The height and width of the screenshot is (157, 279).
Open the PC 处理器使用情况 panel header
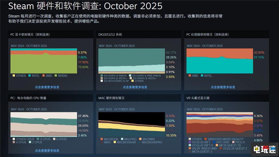227,35
